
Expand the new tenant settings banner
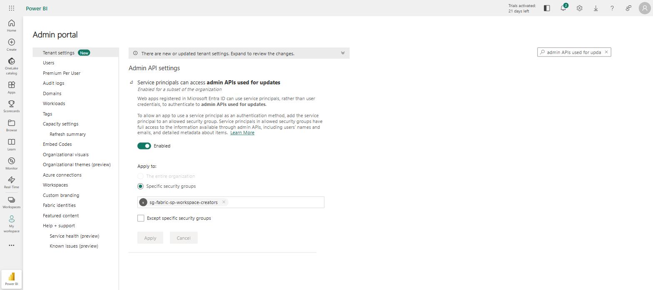tap(343, 53)
